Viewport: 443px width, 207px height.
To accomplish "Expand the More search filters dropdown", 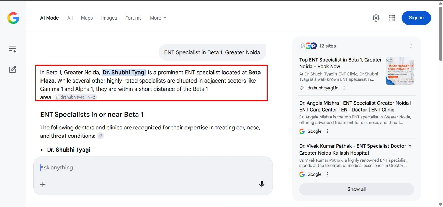I will click(158, 18).
